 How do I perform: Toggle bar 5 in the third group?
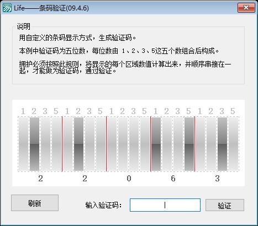(x=145, y=144)
